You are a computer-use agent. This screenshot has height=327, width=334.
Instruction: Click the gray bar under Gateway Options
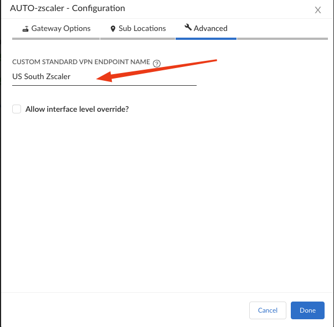[56, 39]
